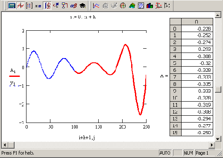223x158 pixels.
Task: Insert a polar plot
Action: coord(123,6)
